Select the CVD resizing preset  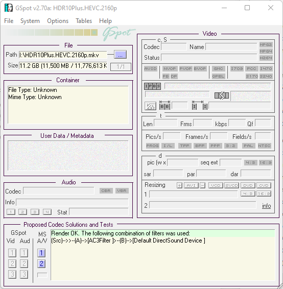pyautogui.click(x=264, y=185)
